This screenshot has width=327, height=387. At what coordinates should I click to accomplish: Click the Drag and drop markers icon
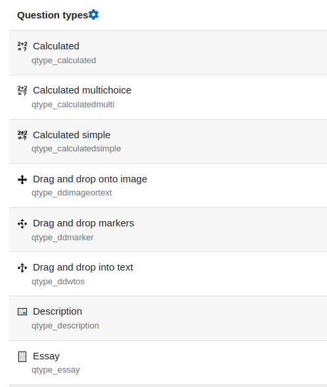coord(22,224)
